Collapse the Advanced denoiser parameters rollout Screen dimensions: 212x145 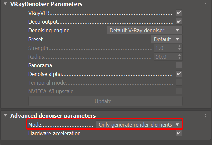coord(5,116)
